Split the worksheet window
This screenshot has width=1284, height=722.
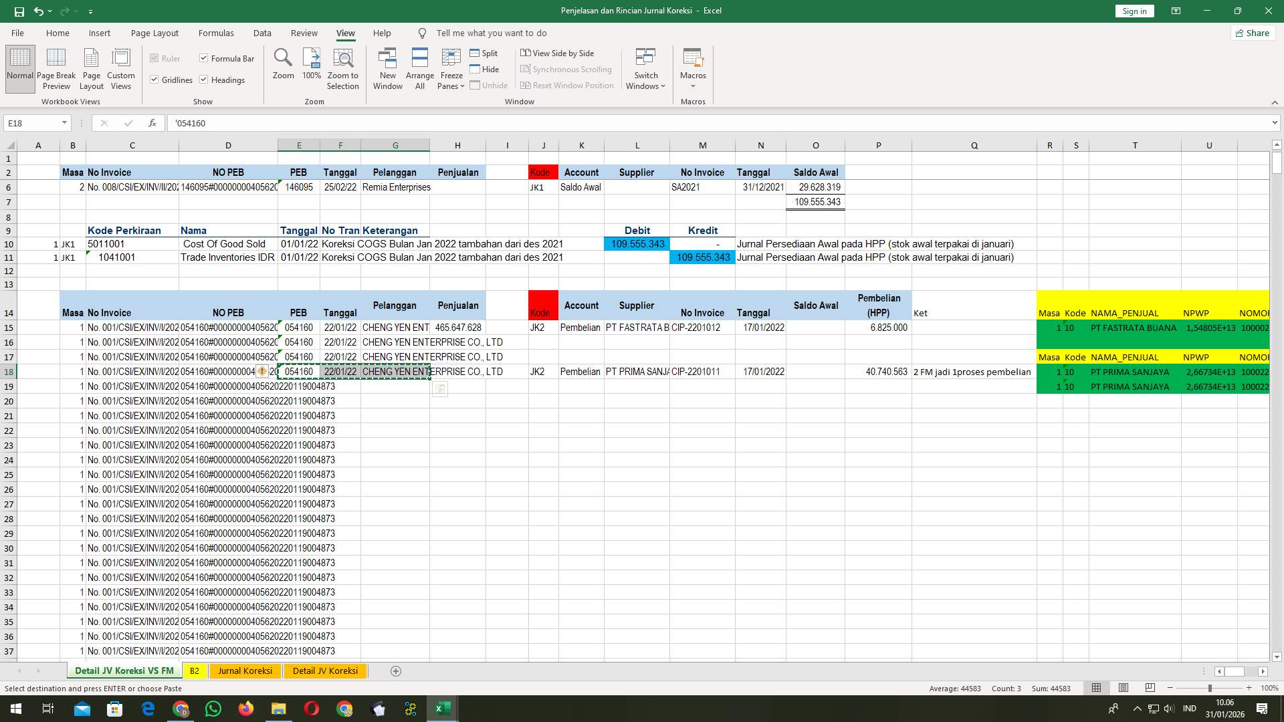coord(484,53)
